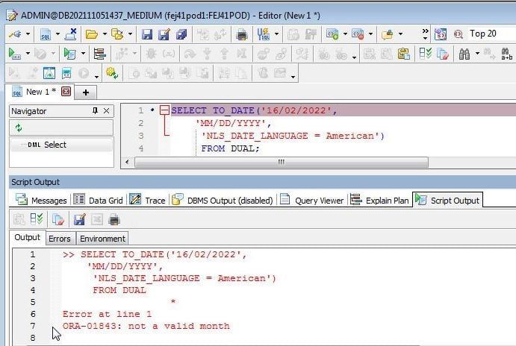Click the paste clipboard icon in toolbar
Viewport: 516px width, 346px height.
tap(403, 54)
